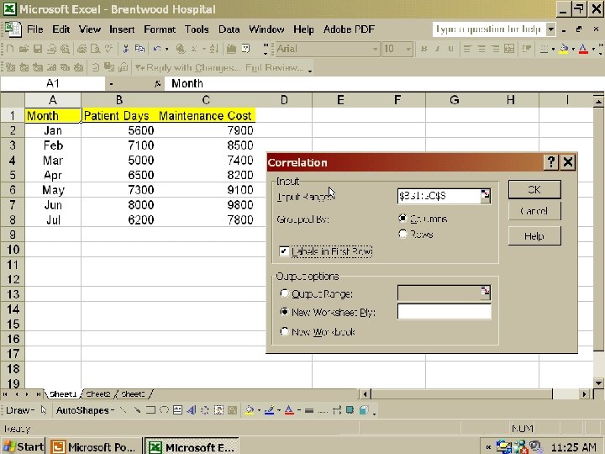Open the font size dropdown
The width and height of the screenshot is (605, 454).
[408, 50]
